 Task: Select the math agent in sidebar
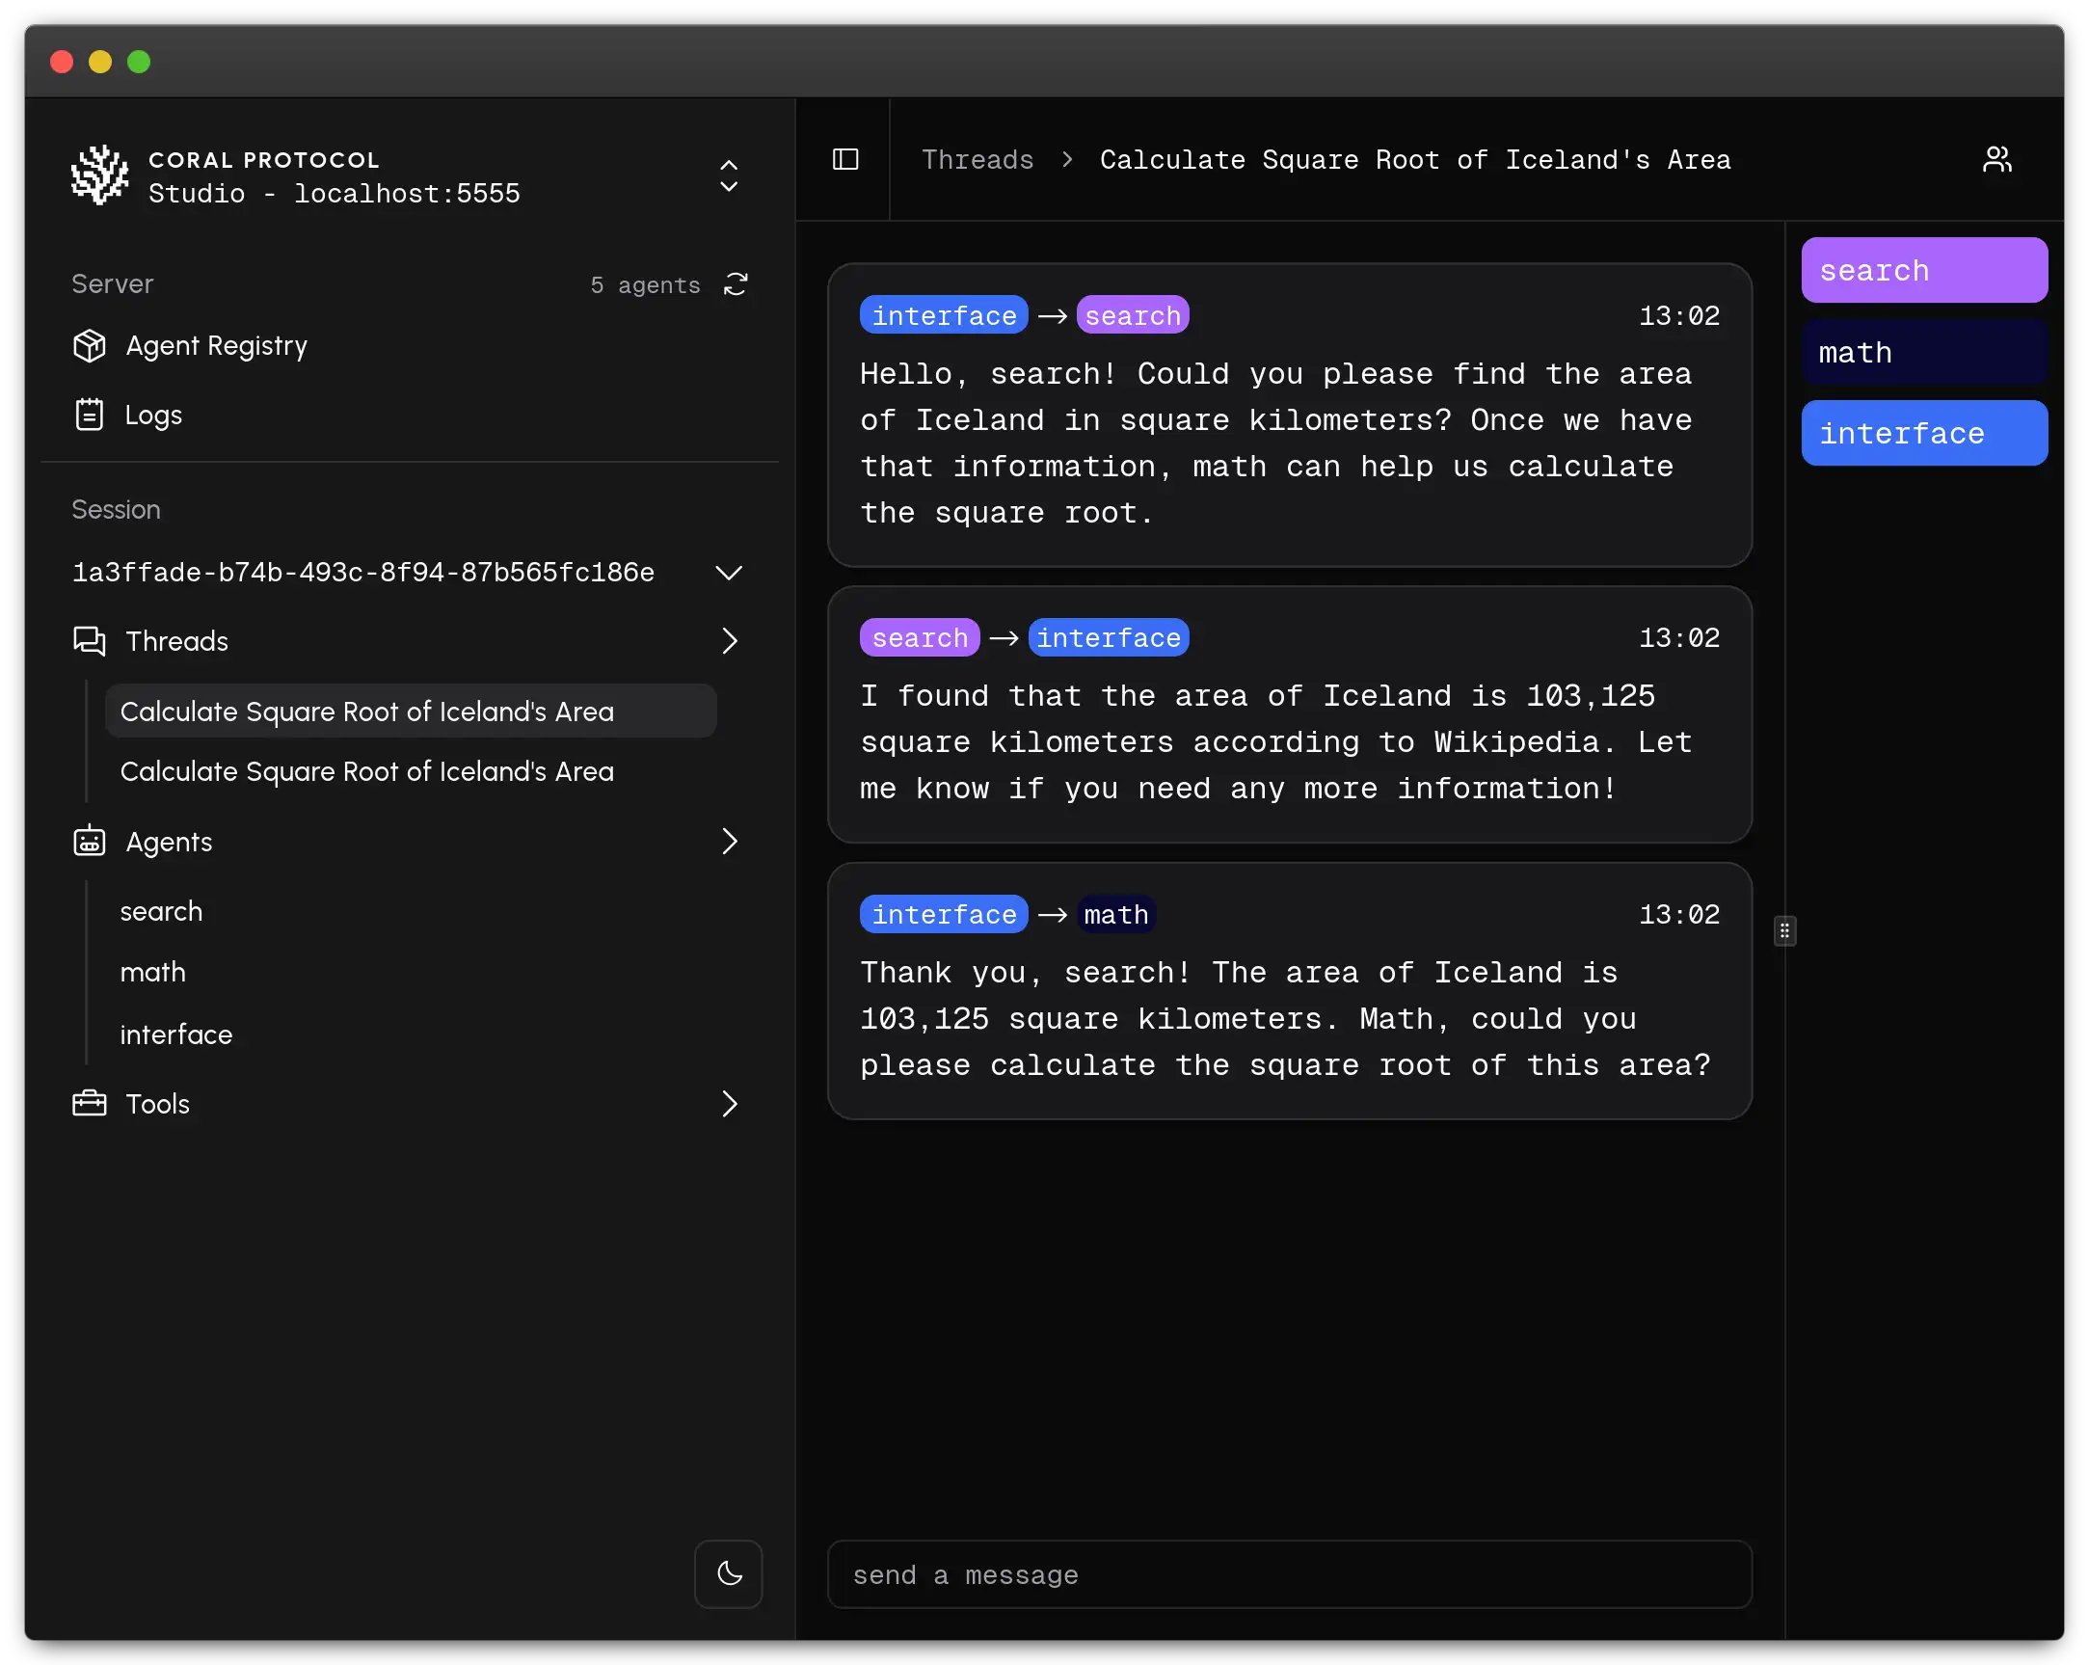[153, 972]
